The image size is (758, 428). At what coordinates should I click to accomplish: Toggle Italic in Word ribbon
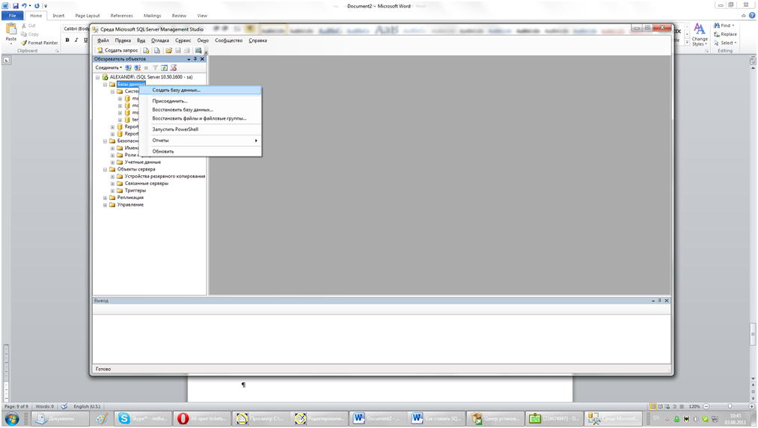(x=76, y=40)
